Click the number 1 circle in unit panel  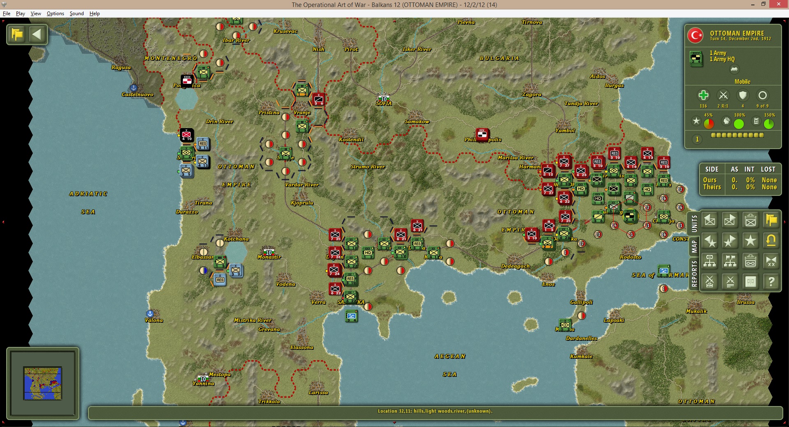point(697,140)
